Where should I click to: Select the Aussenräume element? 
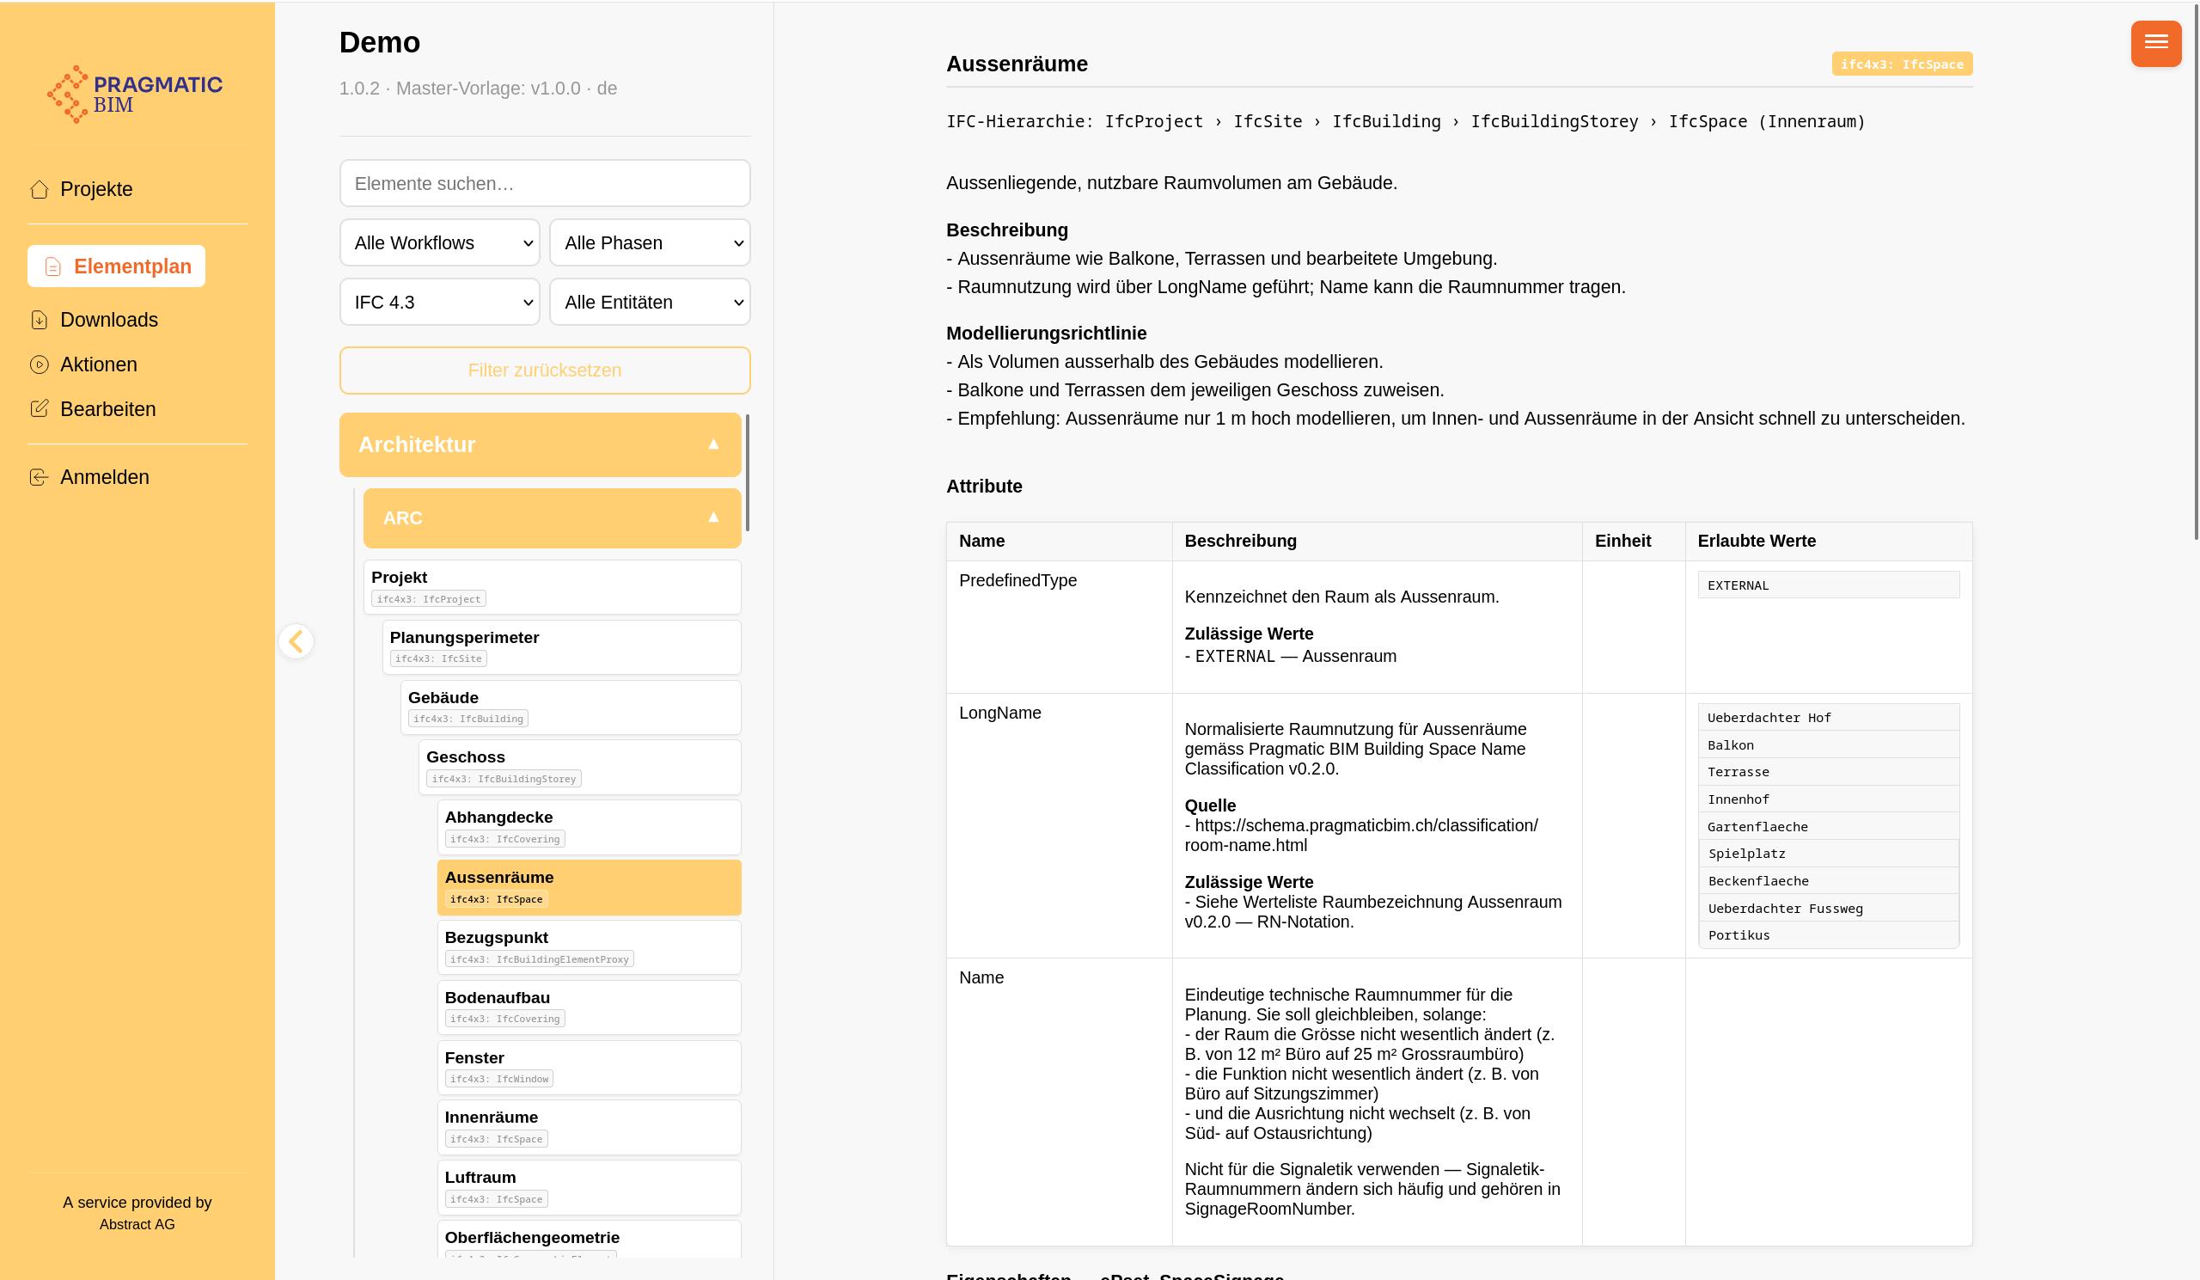coord(590,887)
